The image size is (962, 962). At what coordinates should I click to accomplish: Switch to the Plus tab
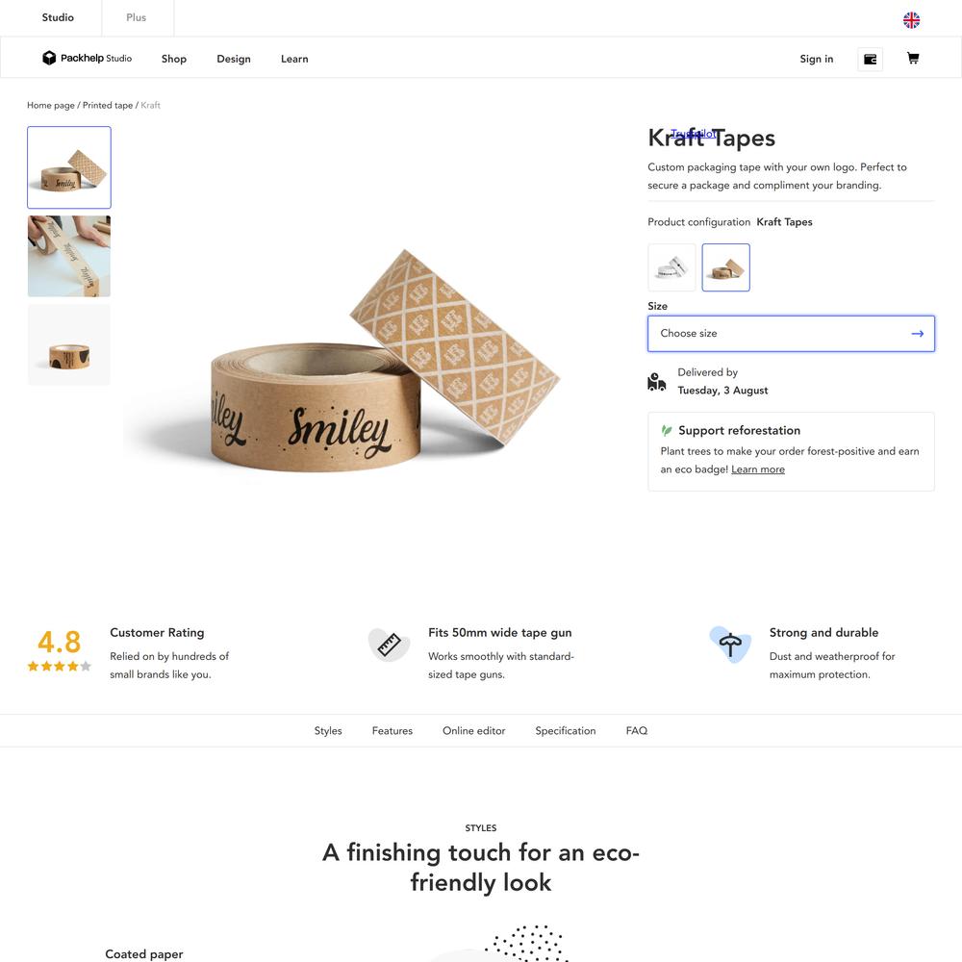(137, 17)
